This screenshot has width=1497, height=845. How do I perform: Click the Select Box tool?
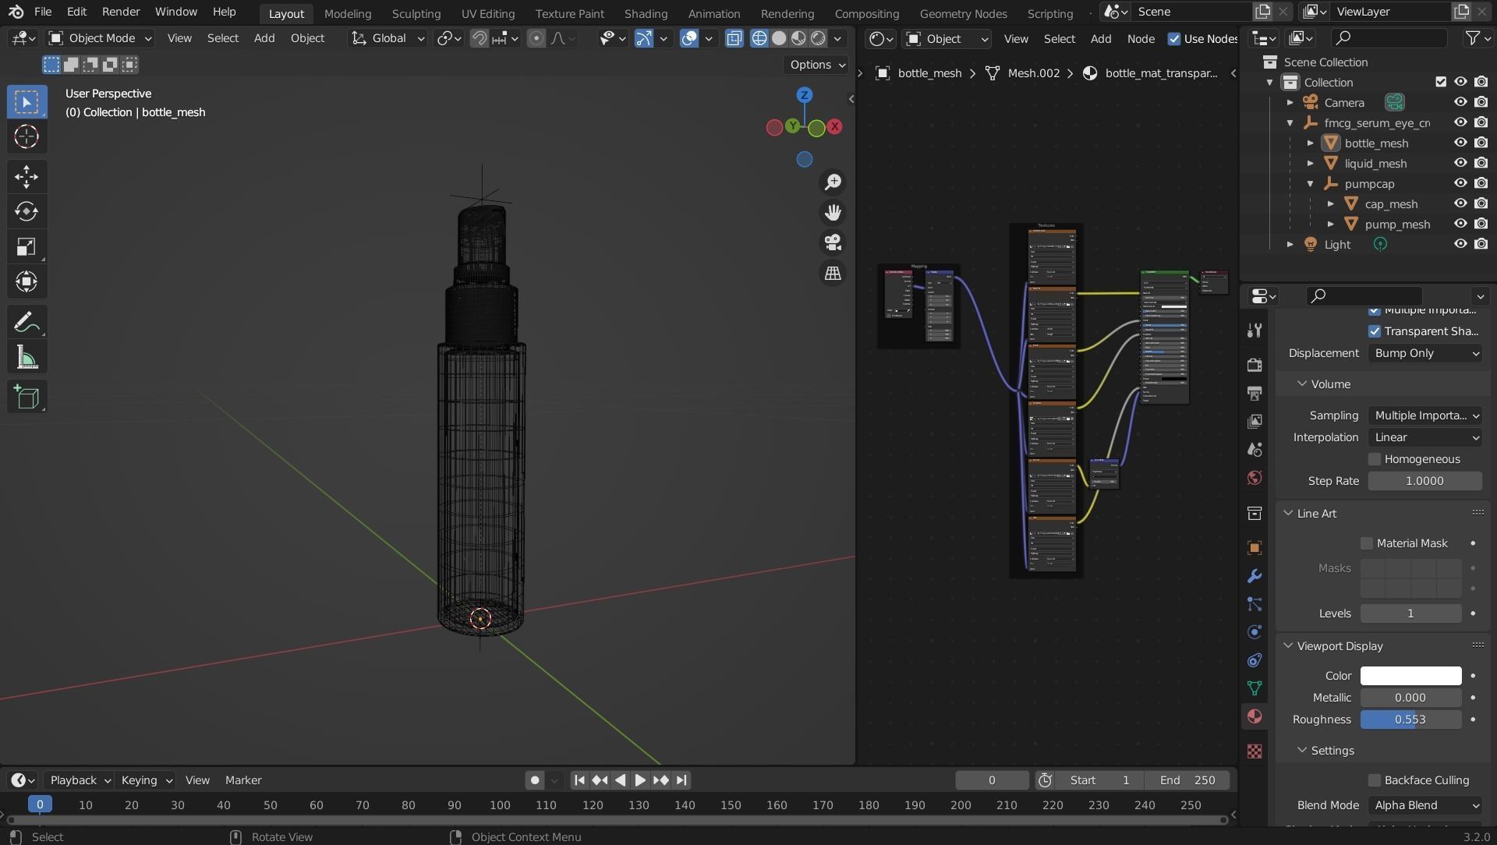[x=27, y=102]
